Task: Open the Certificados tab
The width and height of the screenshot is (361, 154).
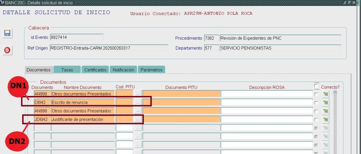Action: [x=95, y=70]
